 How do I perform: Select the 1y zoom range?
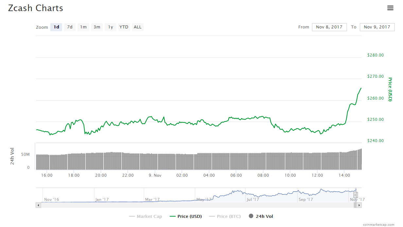[110, 27]
